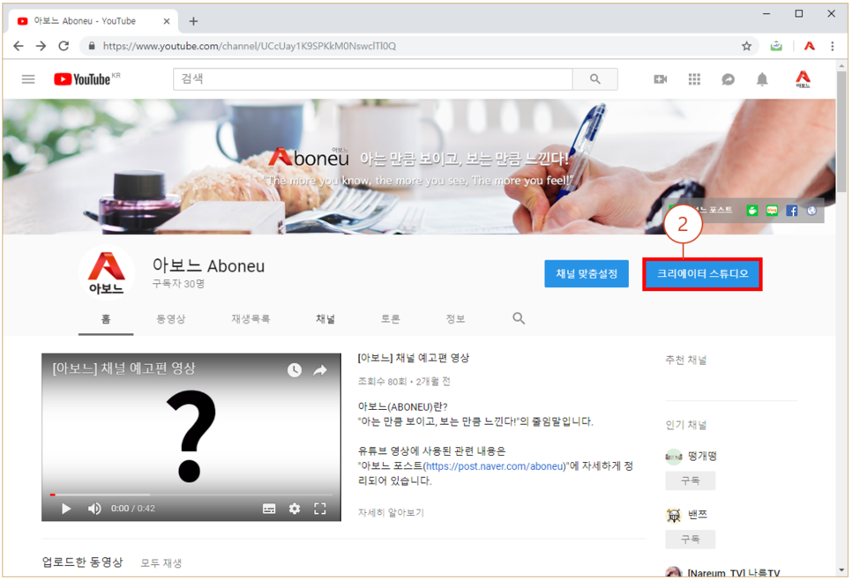Image resolution: width=852 pixels, height=580 pixels.
Task: Open the post.naver.com/aboneu link
Action: [495, 466]
